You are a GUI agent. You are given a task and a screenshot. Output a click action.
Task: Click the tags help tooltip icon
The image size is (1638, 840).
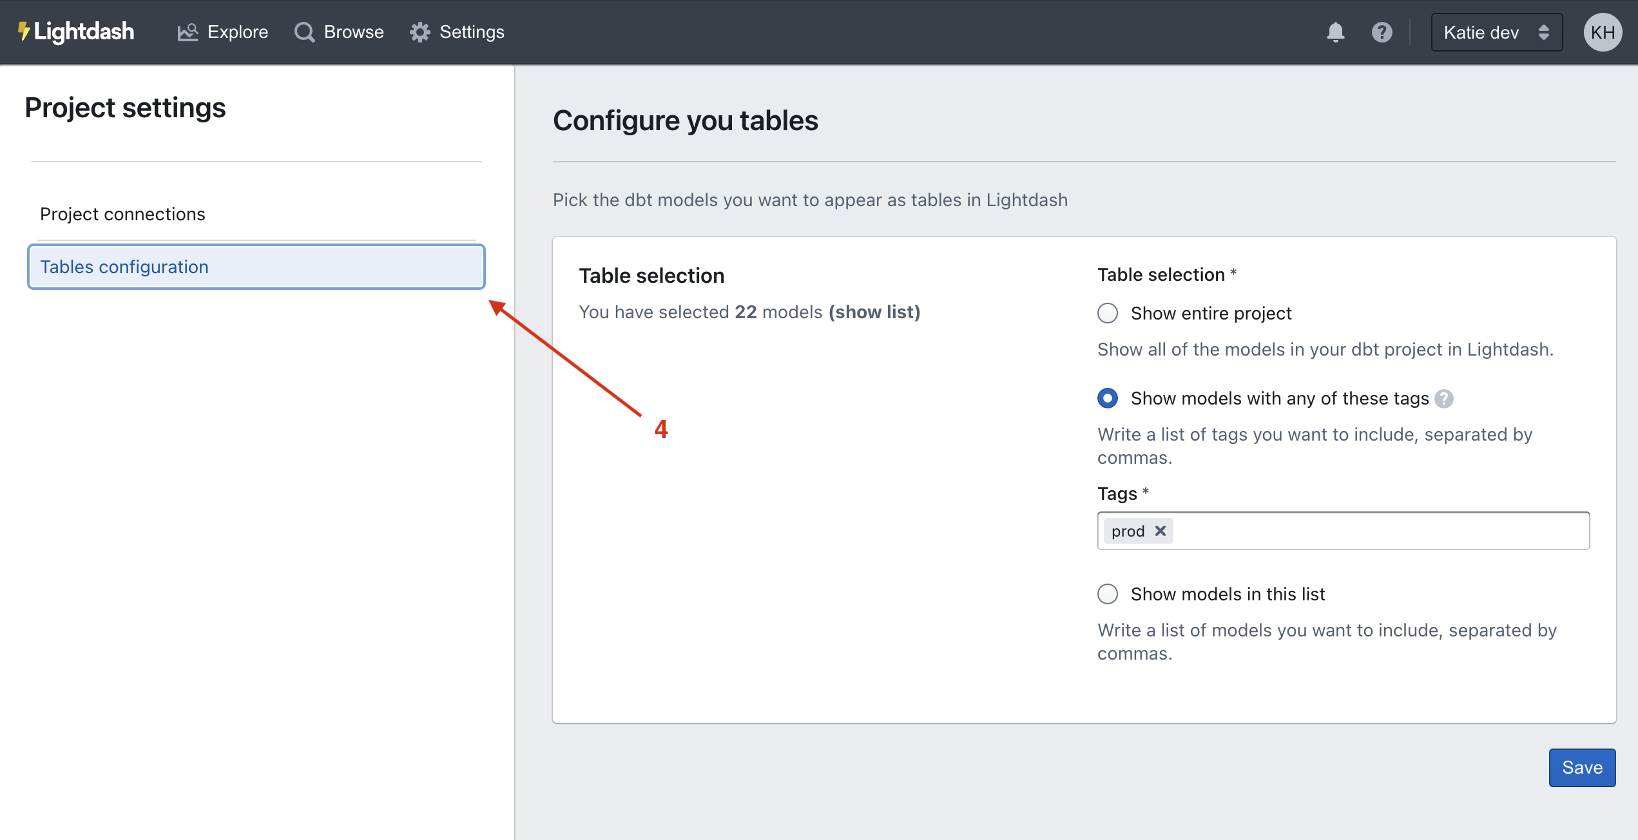coord(1444,399)
